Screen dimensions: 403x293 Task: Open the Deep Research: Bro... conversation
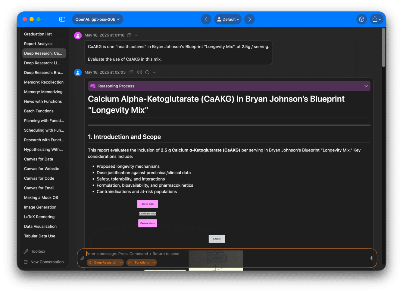(44, 72)
